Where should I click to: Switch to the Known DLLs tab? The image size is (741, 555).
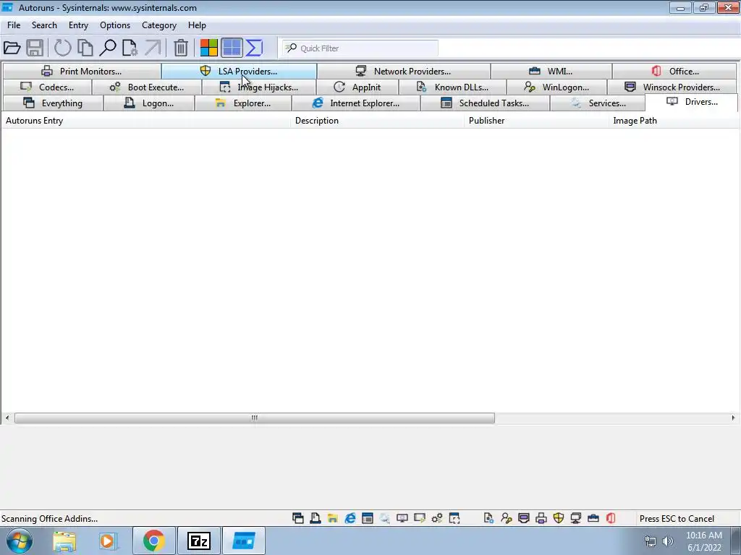coord(453,87)
